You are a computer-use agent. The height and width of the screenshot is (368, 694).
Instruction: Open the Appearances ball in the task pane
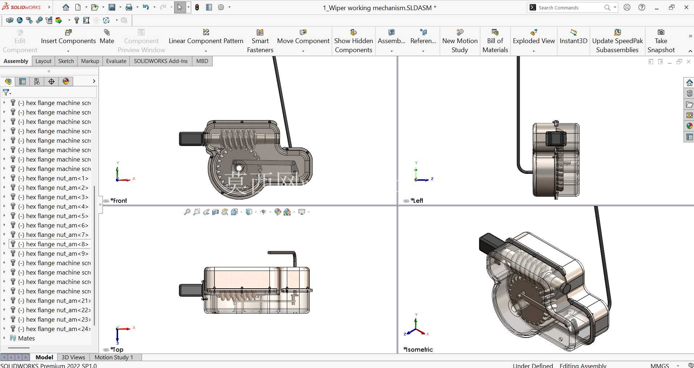click(x=689, y=126)
